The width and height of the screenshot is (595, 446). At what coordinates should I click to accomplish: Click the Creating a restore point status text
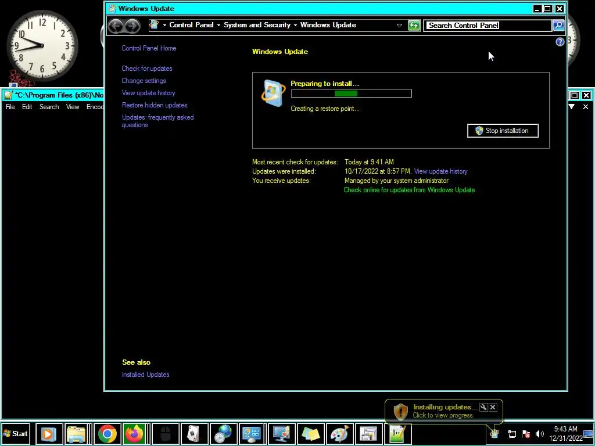325,109
